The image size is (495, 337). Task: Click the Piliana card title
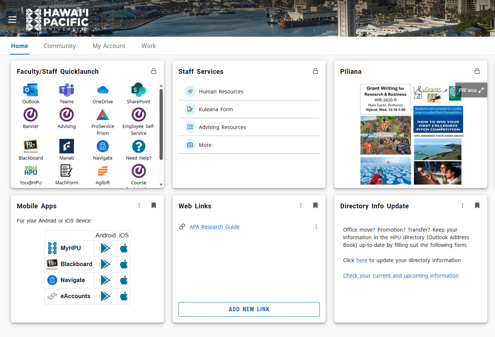pos(351,72)
